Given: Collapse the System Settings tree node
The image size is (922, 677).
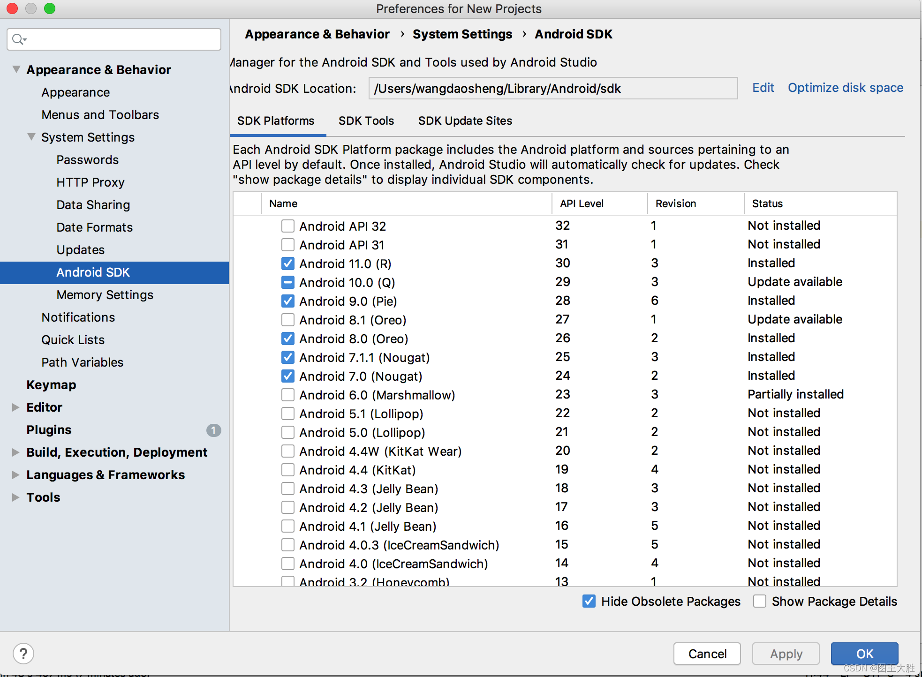Looking at the screenshot, I should (31, 137).
